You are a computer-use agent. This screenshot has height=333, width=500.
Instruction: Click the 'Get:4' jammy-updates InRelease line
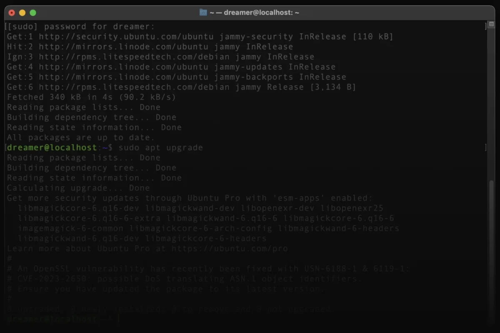pos(171,67)
